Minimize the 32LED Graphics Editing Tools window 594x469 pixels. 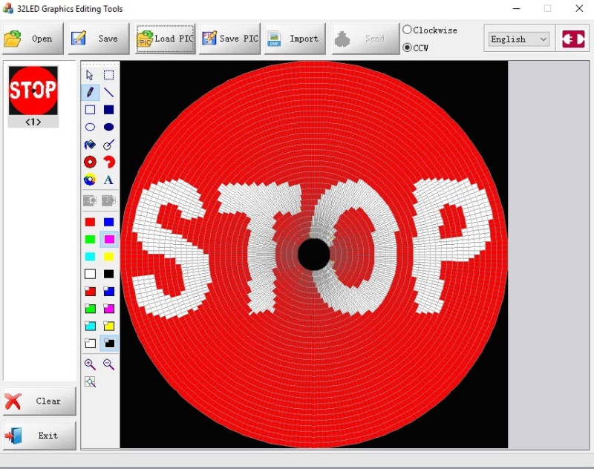(516, 8)
